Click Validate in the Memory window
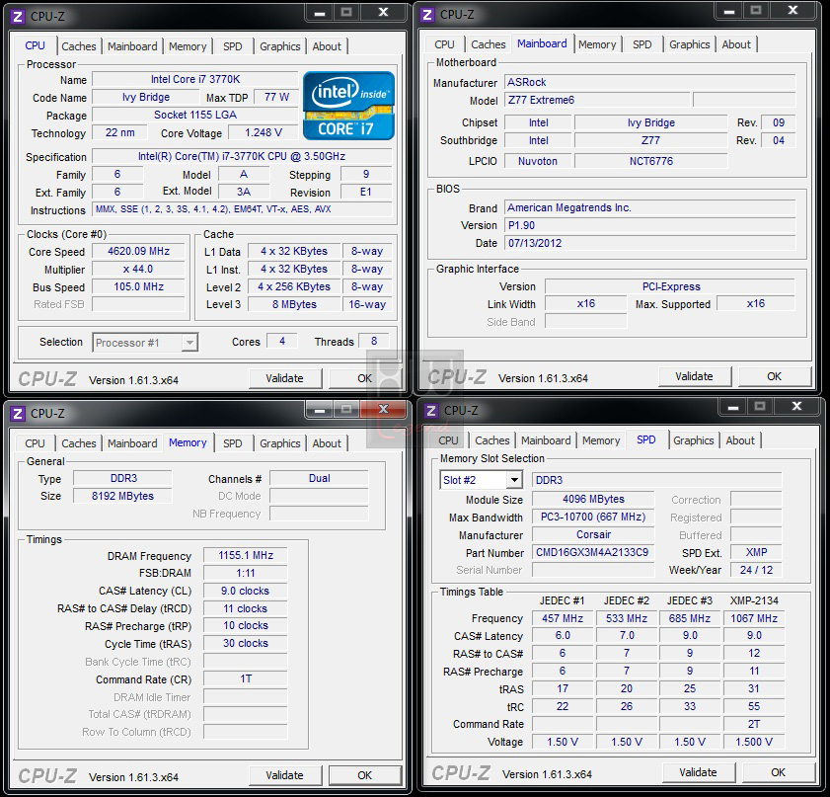 [285, 776]
